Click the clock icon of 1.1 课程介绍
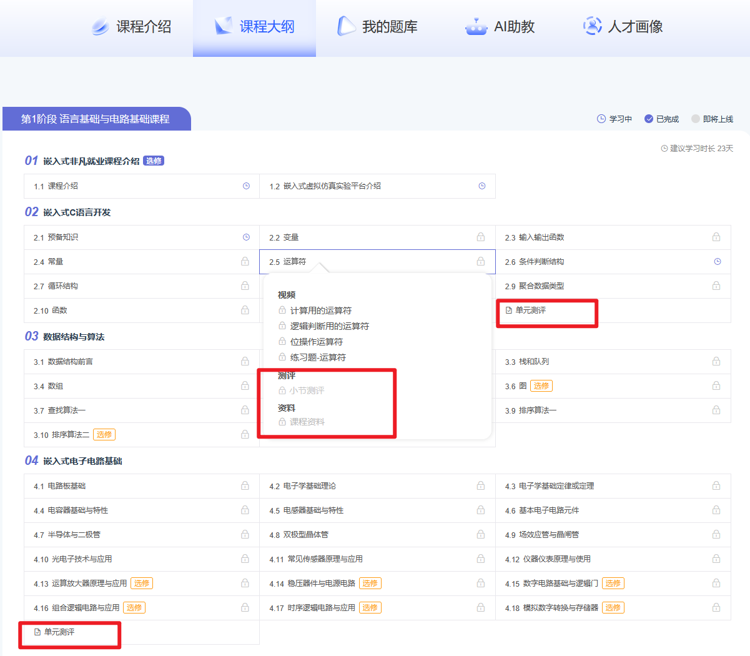Image resolution: width=750 pixels, height=656 pixels. (246, 186)
